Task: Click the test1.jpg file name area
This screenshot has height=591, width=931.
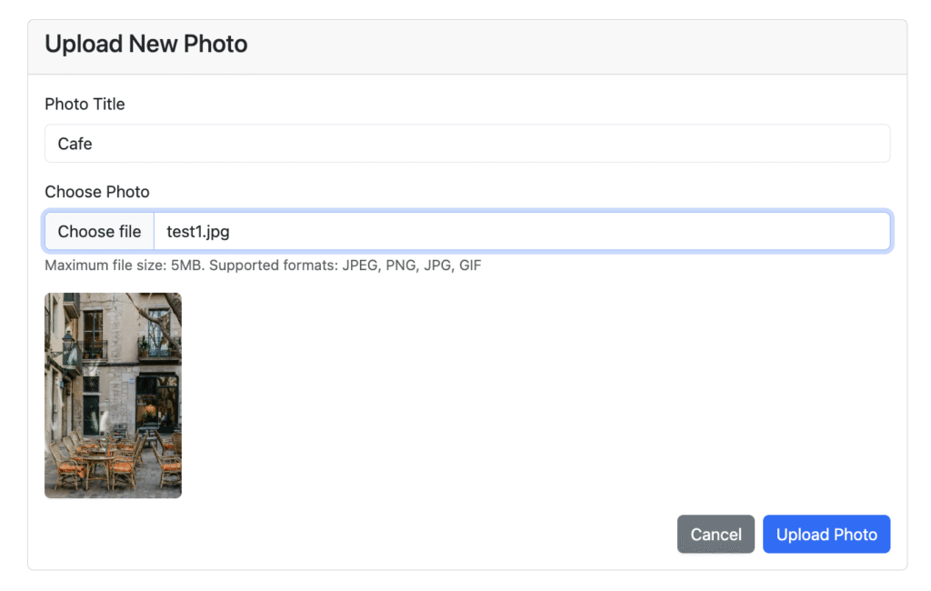Action: [198, 232]
